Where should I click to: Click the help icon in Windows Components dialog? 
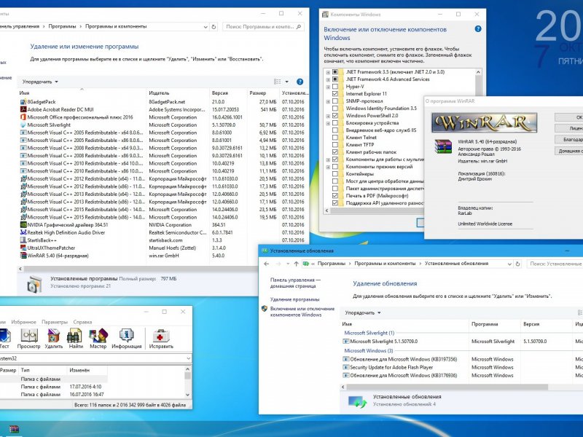pyautogui.click(x=478, y=29)
